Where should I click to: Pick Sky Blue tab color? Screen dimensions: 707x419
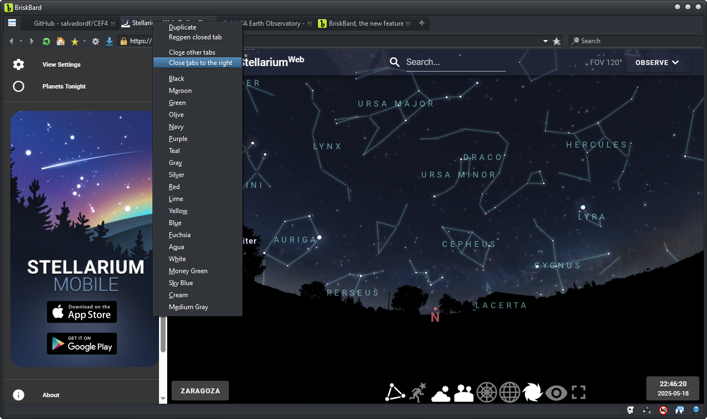[198, 283]
